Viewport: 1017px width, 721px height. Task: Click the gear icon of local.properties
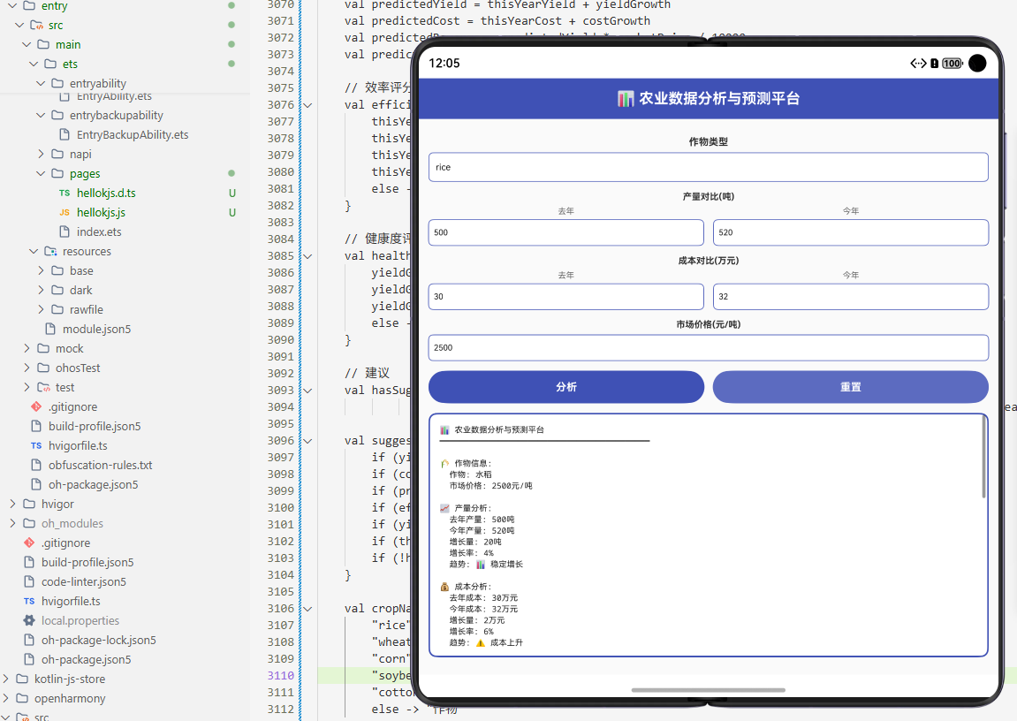pos(29,621)
